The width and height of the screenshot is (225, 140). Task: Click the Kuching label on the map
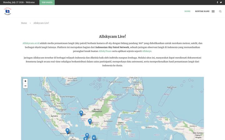pyautogui.click(x=85, y=109)
